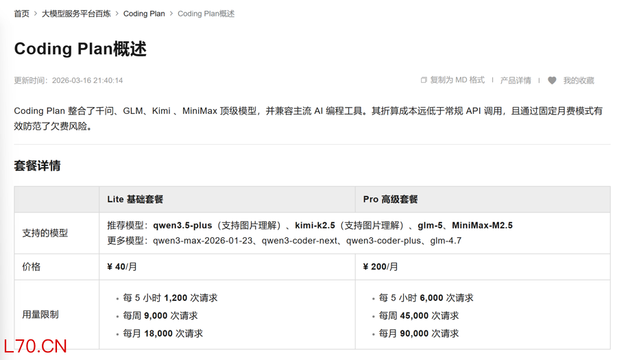Click the ¥ 200/月 price cell
The image size is (617, 360).
click(380, 267)
